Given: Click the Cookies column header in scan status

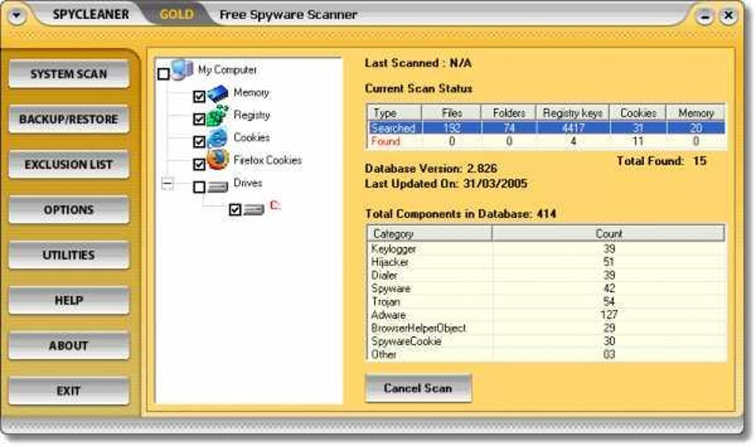Looking at the screenshot, I should coord(638,113).
